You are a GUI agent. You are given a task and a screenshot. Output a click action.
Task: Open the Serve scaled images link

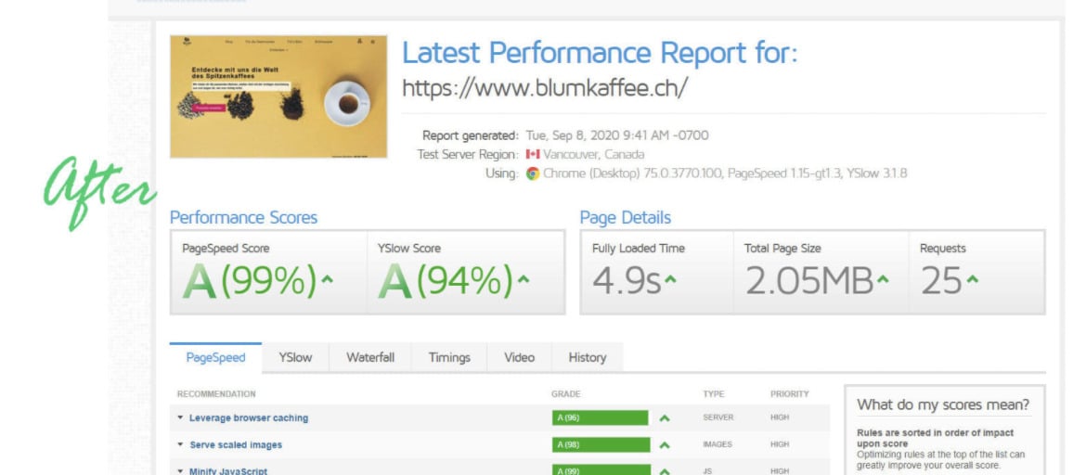click(x=236, y=444)
